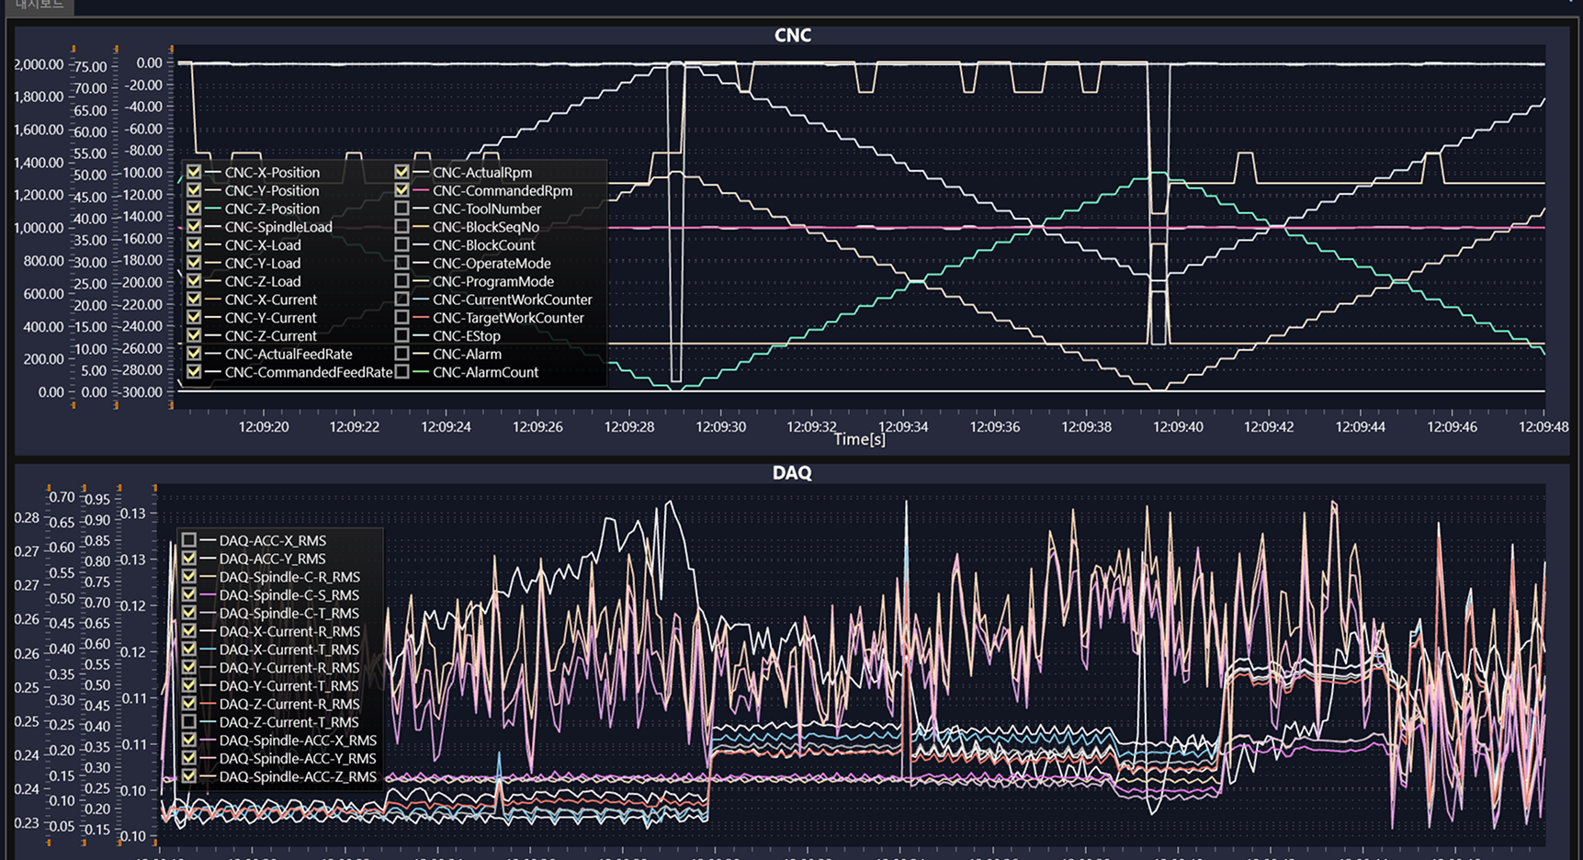Click the DAQ chart title

click(x=791, y=472)
